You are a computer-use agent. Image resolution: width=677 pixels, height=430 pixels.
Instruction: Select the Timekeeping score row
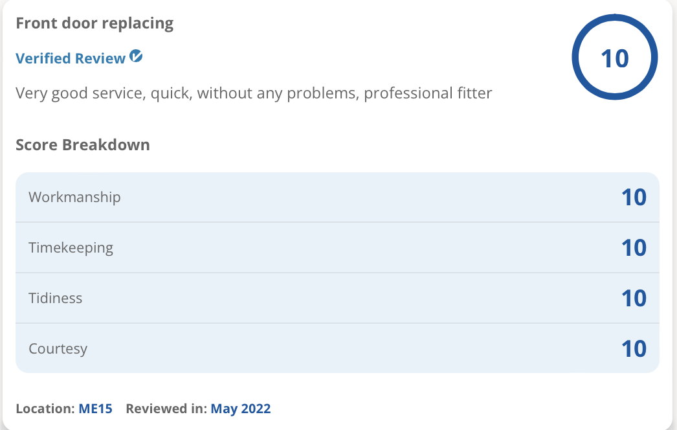pyautogui.click(x=337, y=247)
